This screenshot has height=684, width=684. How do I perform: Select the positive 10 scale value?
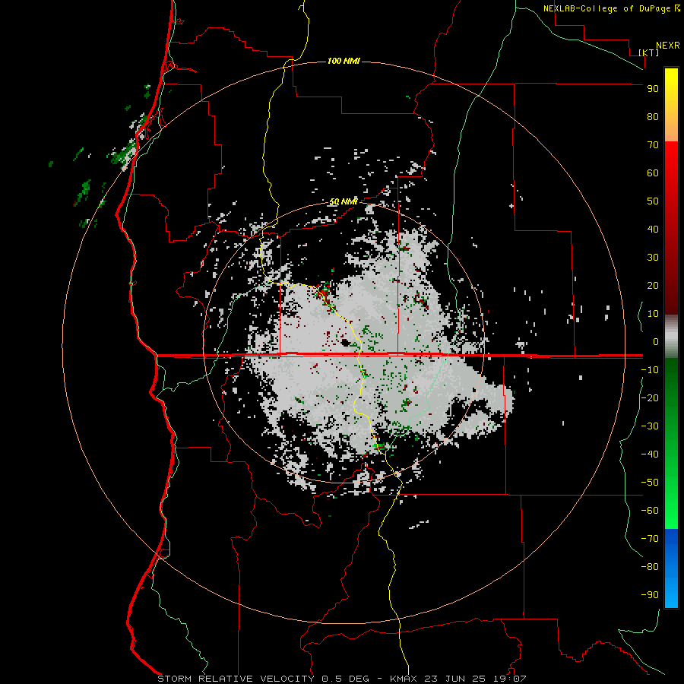coord(653,314)
